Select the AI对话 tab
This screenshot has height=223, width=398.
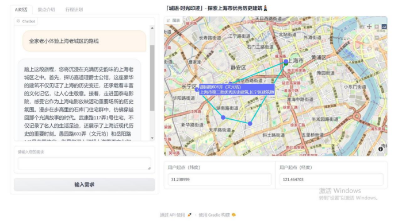coord(21,10)
